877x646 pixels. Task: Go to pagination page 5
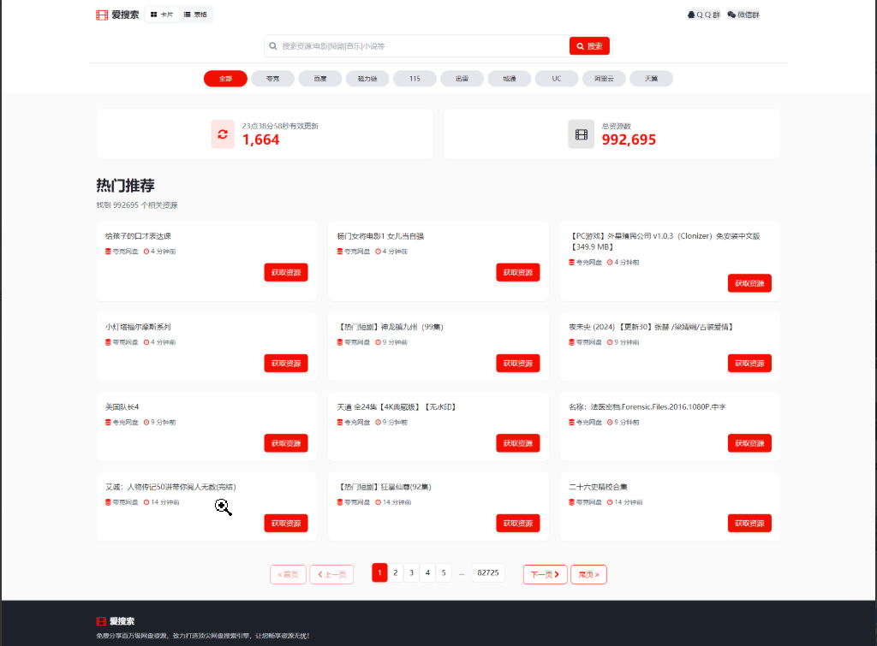point(444,572)
